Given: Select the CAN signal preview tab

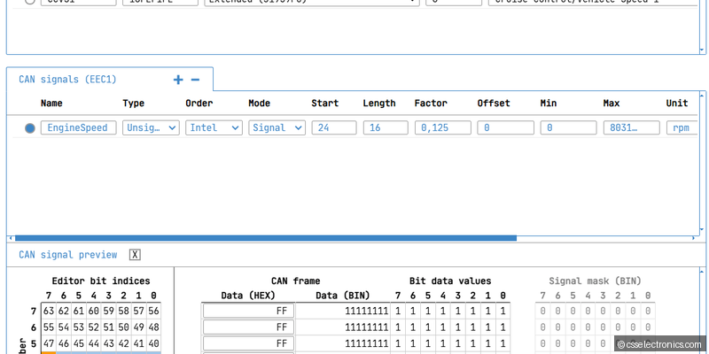Looking at the screenshot, I should 68,255.
